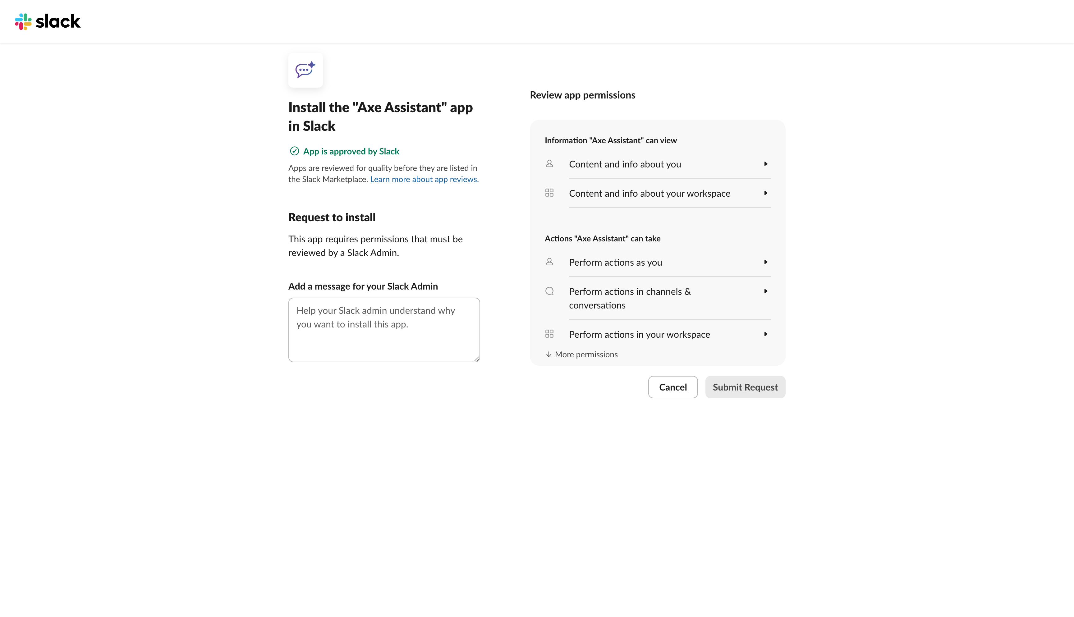Click person icon beside Perform actions as you
This screenshot has height=617, width=1074.
549,262
